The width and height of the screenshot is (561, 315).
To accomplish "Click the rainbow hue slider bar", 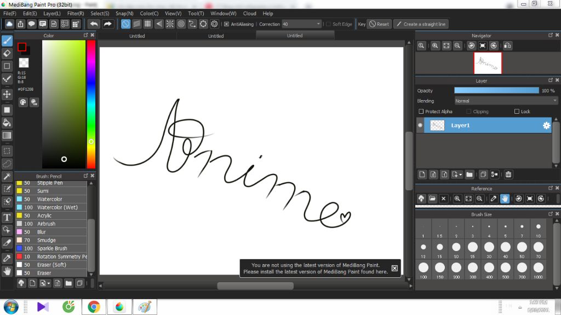I will [91, 104].
